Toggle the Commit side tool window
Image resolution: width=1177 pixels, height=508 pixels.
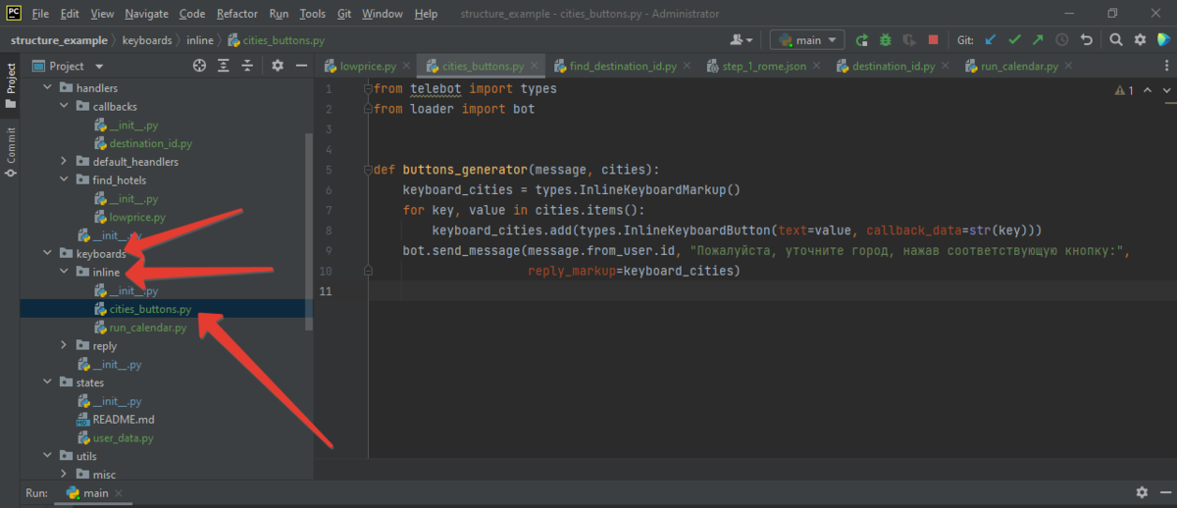click(11, 152)
